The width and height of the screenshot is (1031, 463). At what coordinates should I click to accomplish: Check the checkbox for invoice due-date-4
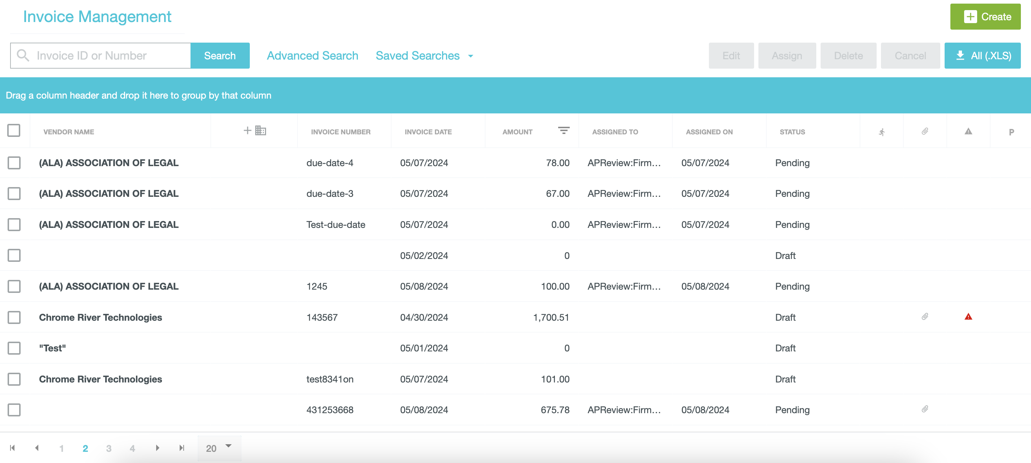click(x=14, y=163)
